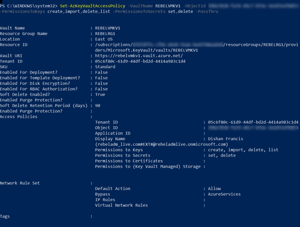Click the SKU value Standard
The width and height of the screenshot is (300, 227).
tap(105, 67)
